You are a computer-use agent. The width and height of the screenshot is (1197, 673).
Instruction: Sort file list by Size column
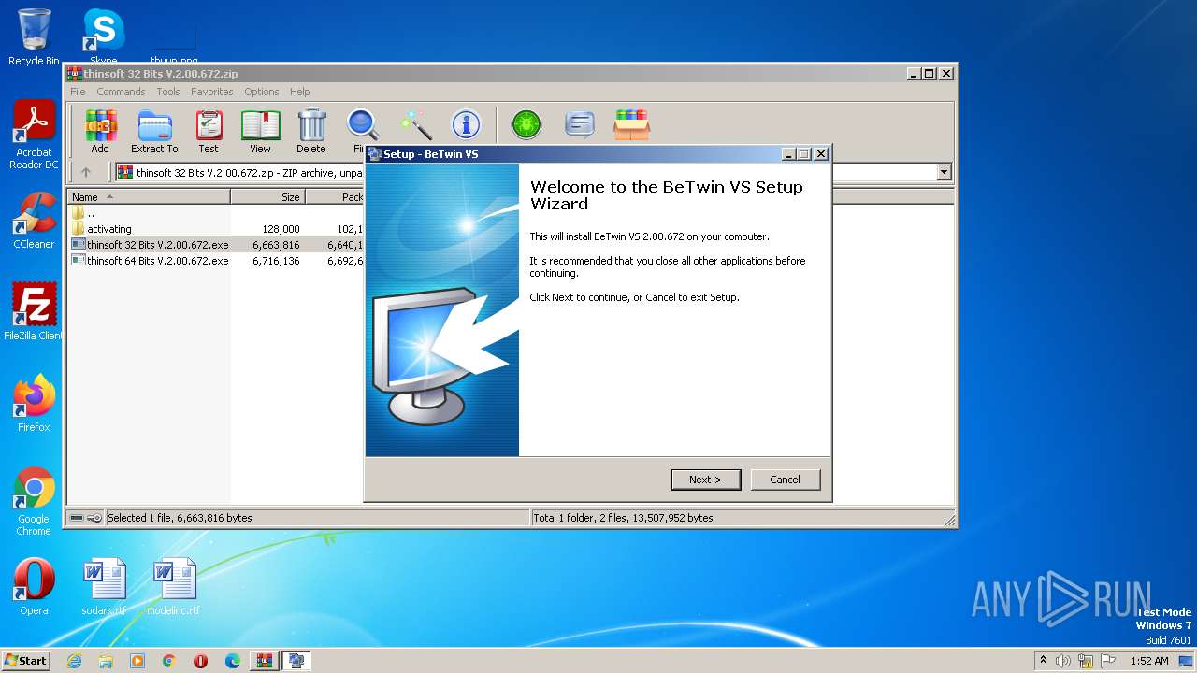click(x=268, y=197)
